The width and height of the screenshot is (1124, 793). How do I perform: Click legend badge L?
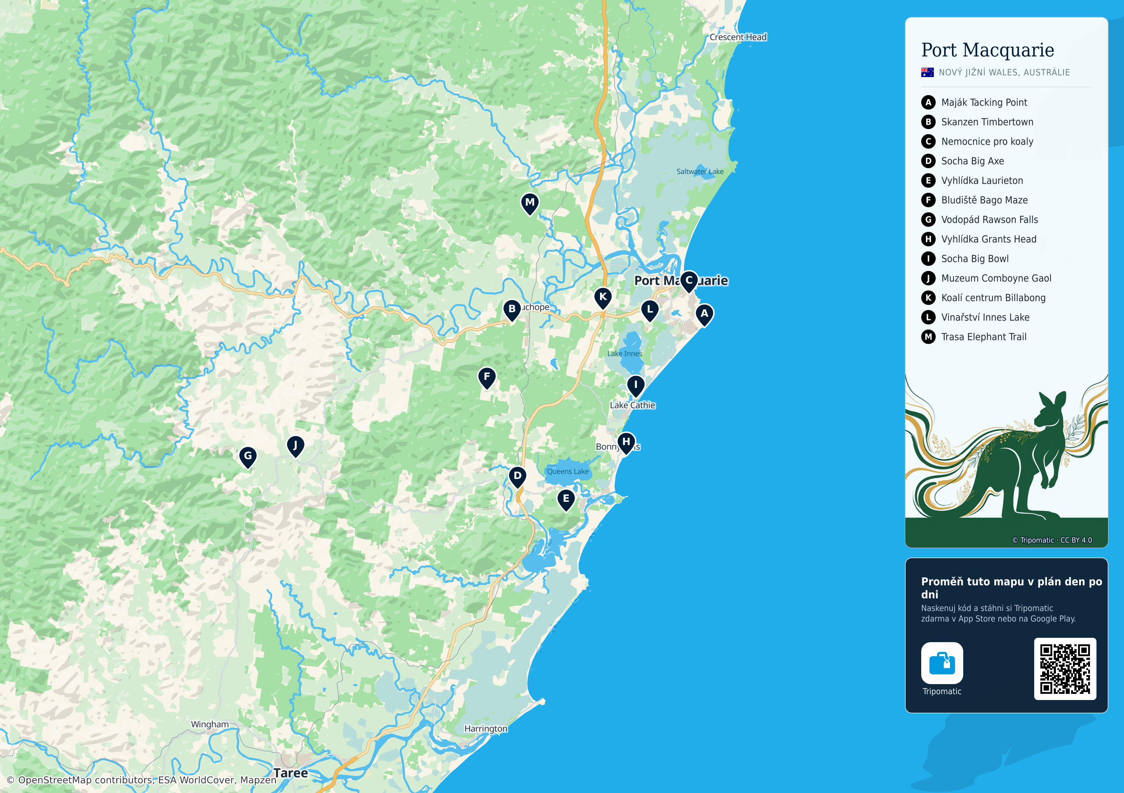click(928, 318)
